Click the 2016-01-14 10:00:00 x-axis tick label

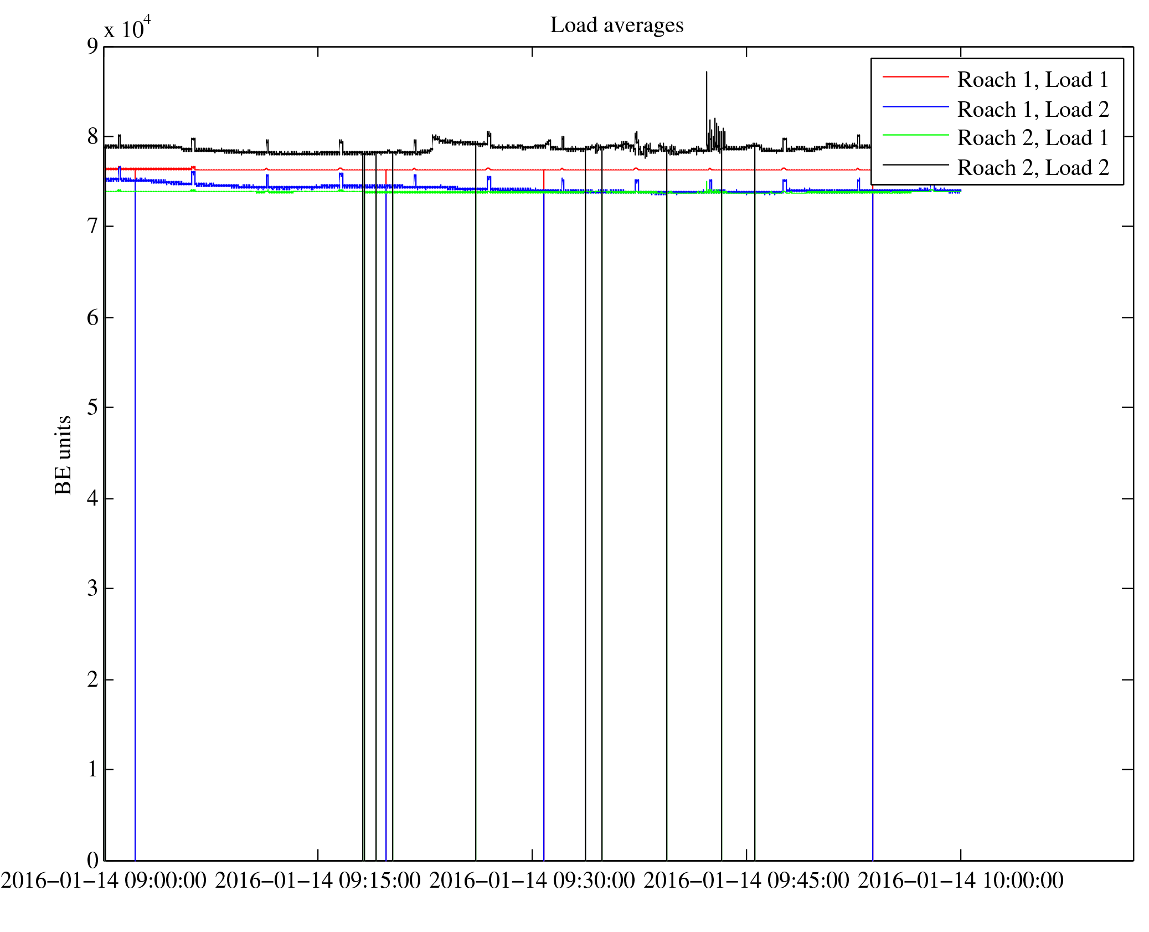pos(961,880)
